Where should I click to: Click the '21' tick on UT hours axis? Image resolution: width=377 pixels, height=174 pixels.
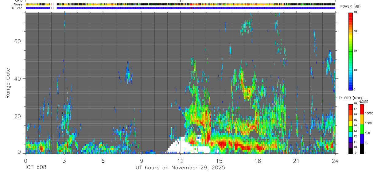[x=296, y=160]
